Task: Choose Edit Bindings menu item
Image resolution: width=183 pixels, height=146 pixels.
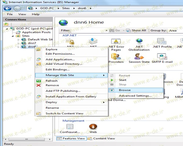Action: [71, 70]
